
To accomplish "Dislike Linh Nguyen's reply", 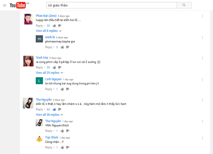I will [68, 89].
